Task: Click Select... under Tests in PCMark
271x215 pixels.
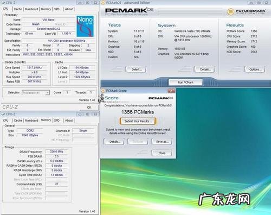Action: (136, 69)
